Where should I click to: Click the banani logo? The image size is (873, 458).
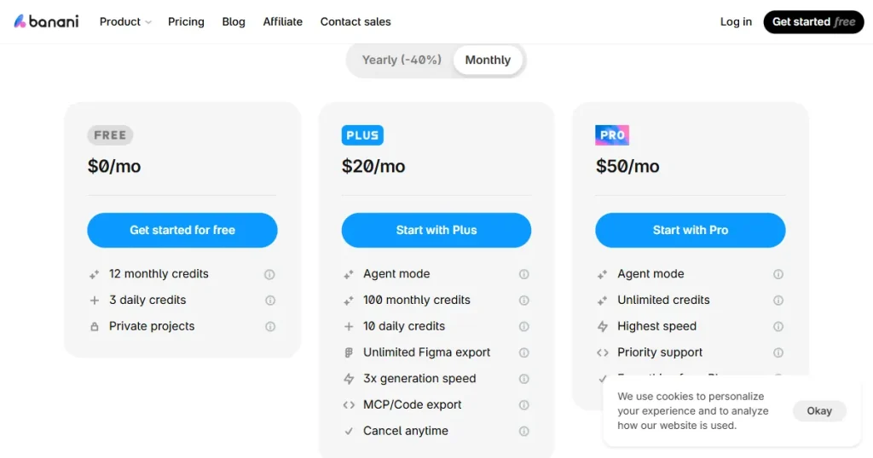click(x=46, y=21)
